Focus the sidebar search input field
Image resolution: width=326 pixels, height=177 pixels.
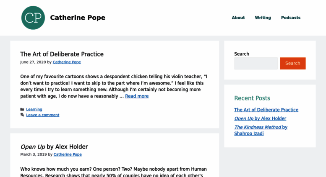pyautogui.click(x=256, y=64)
